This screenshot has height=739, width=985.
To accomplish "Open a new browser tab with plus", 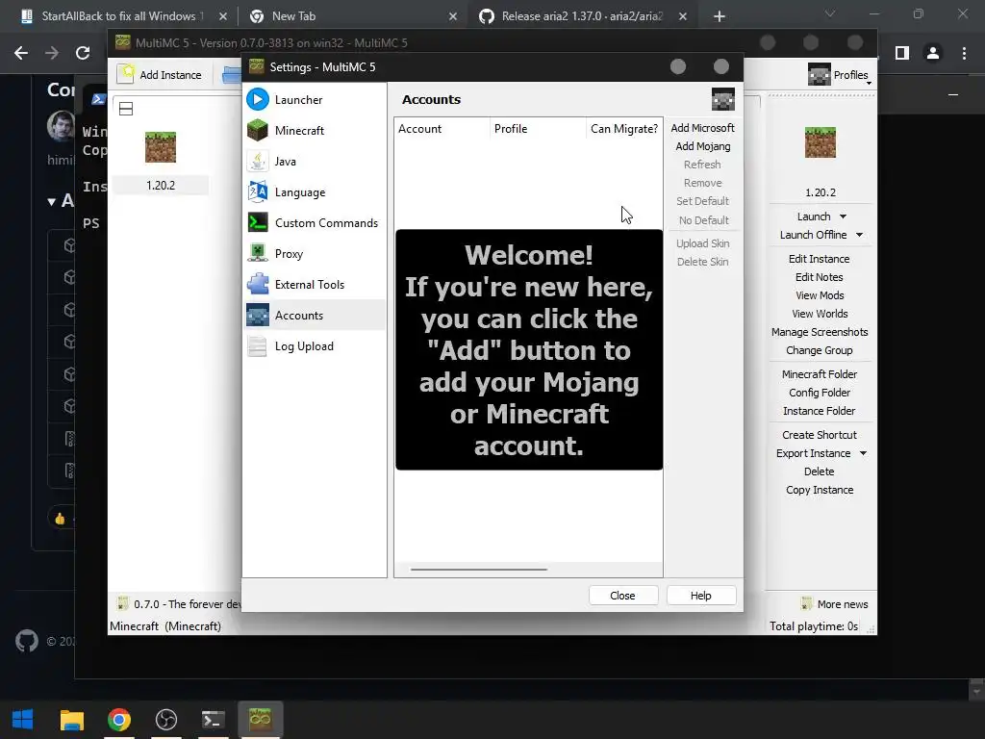I will coord(720,16).
